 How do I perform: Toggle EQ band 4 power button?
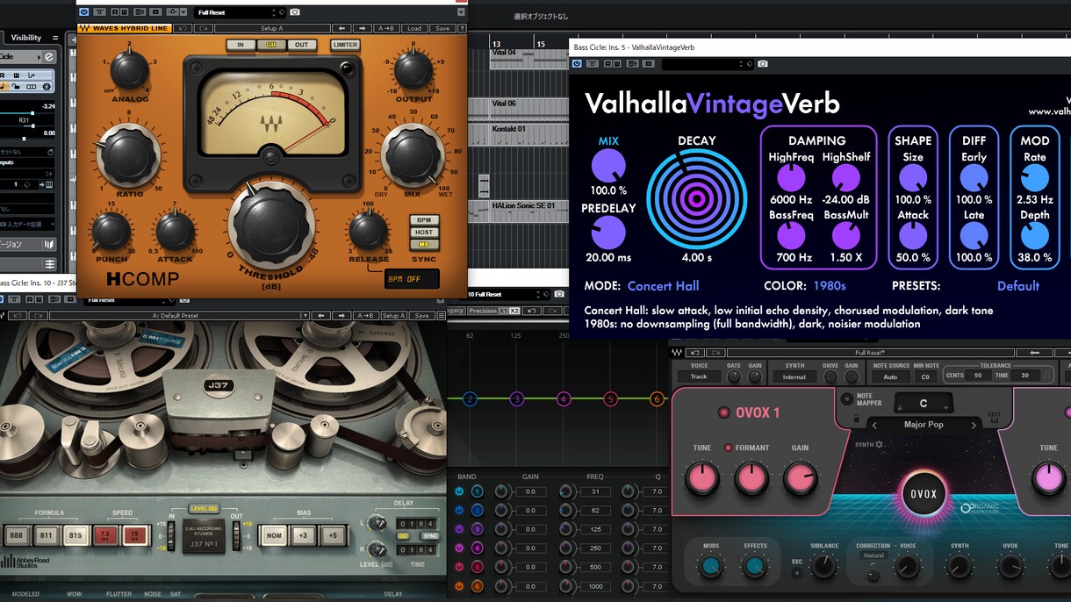pyautogui.click(x=459, y=548)
